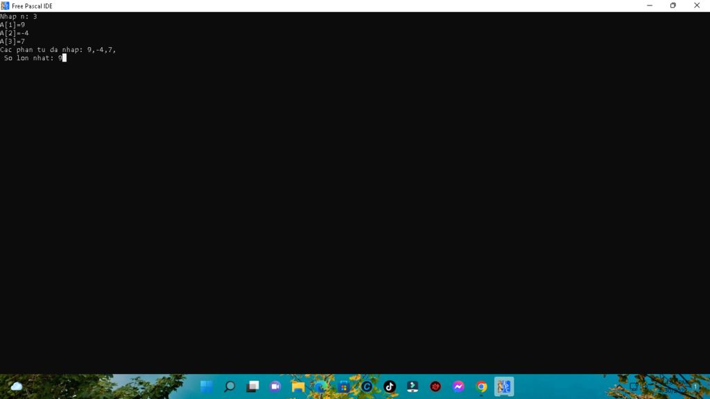Screen dimensions: 710x399
Task: Launch TikTok from the taskbar
Action: 390,387
